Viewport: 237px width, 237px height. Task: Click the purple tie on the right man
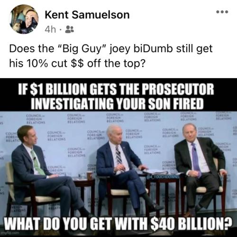[196, 160]
